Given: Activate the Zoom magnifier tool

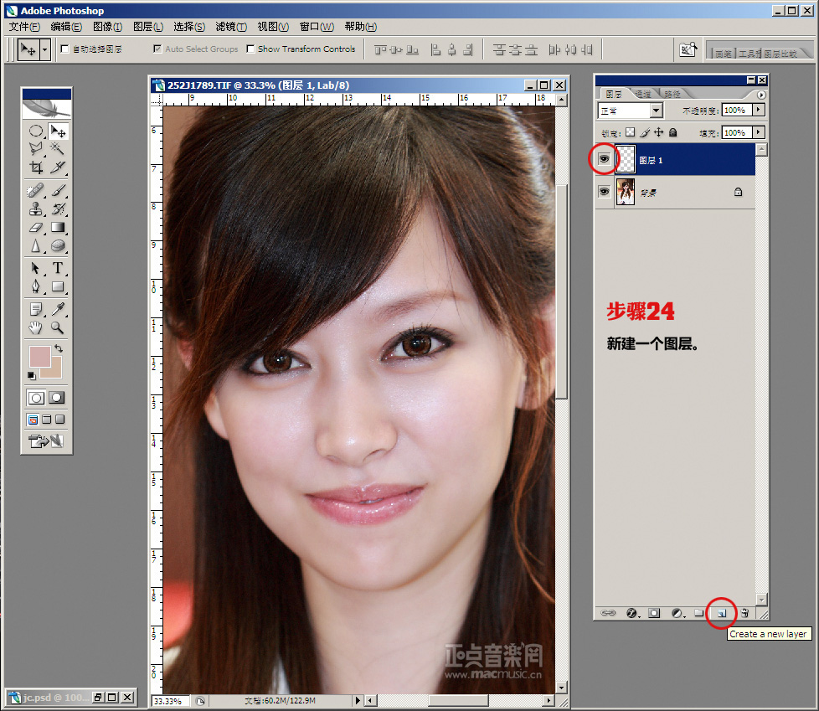Looking at the screenshot, I should (58, 327).
